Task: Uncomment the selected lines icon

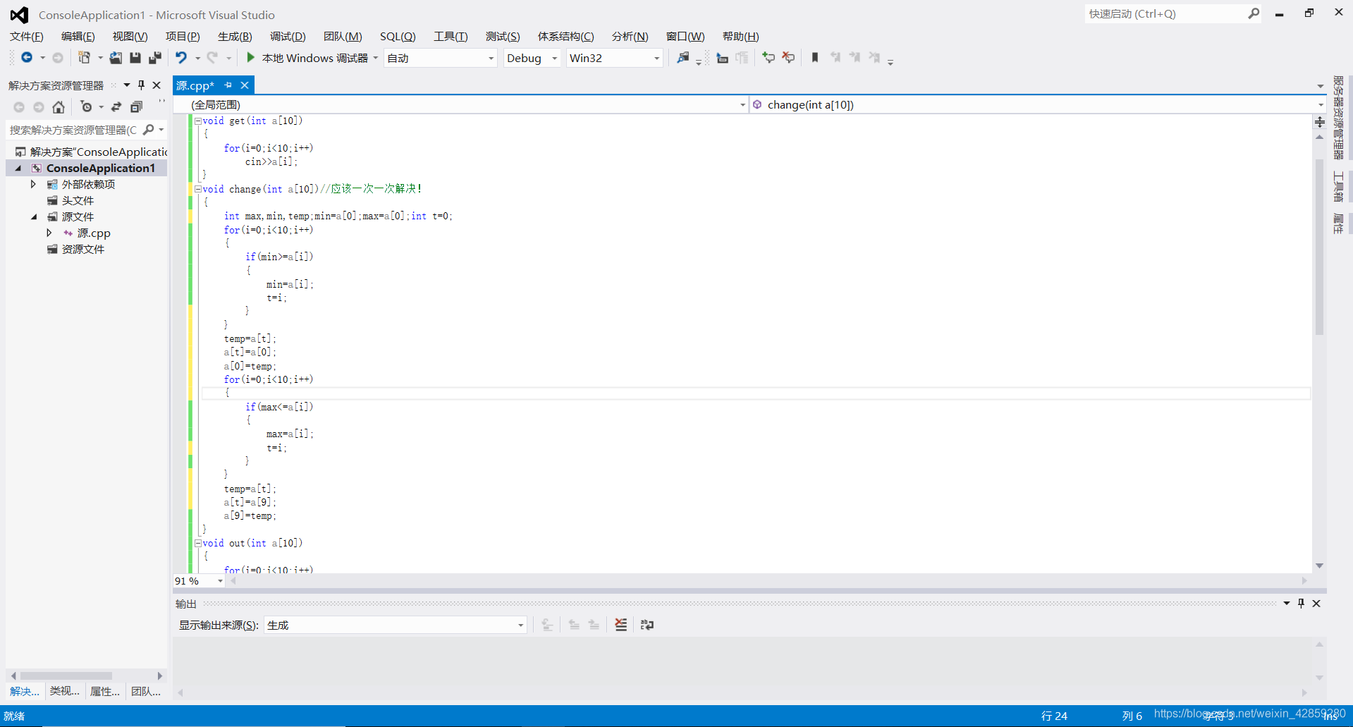Action: pos(788,58)
